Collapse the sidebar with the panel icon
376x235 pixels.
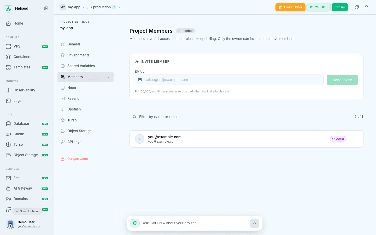click(46, 8)
